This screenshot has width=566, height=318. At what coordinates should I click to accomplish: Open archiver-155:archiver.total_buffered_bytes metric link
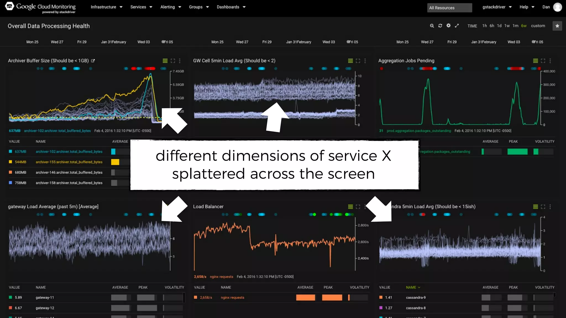(x=69, y=162)
